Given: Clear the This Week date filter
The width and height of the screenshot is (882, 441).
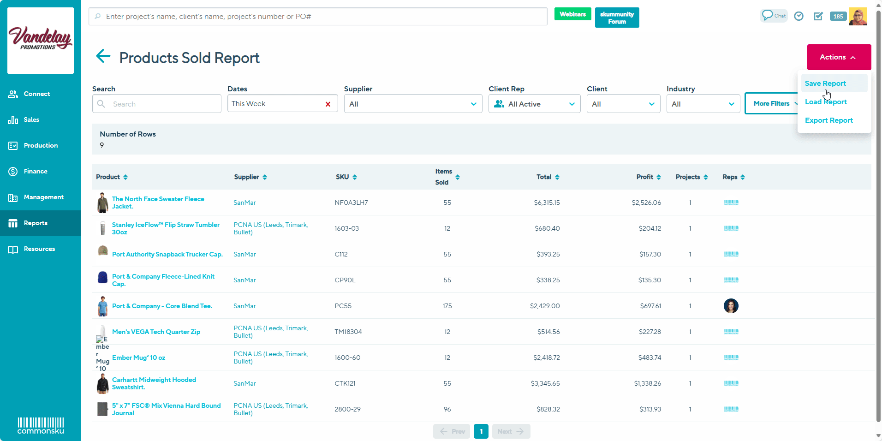Looking at the screenshot, I should click(328, 104).
